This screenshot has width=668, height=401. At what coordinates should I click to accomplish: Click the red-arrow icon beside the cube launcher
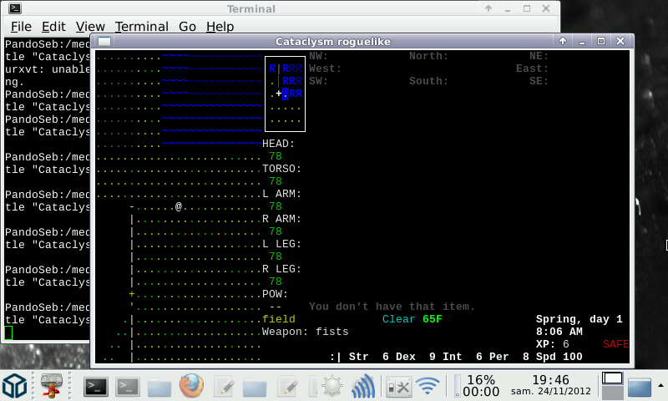tap(53, 386)
